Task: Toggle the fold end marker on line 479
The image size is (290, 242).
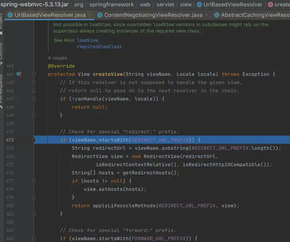Action: tap(34, 197)
